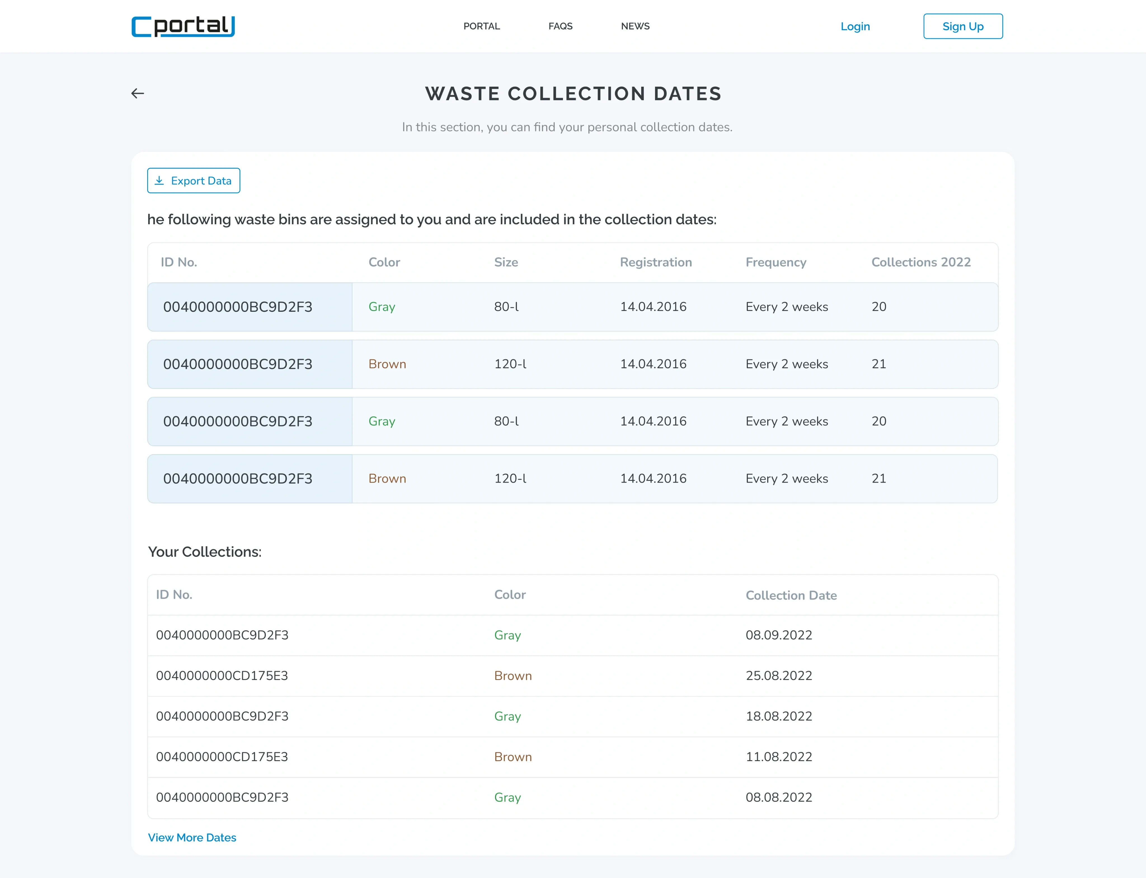This screenshot has width=1146, height=878.
Task: Go to the NEWS page
Action: pyautogui.click(x=635, y=26)
